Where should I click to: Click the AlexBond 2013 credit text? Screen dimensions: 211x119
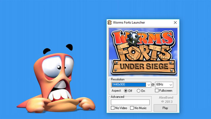[x=166, y=100]
